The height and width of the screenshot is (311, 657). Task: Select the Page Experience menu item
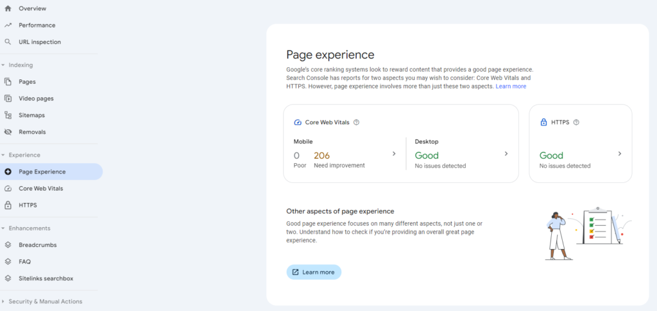[50, 171]
